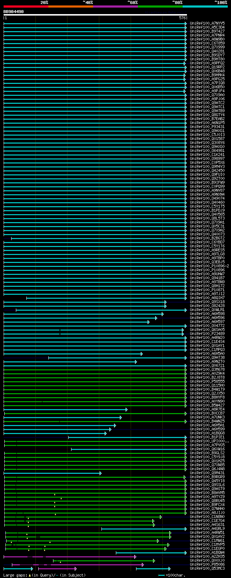Open hit UniRef100_A5C3D4

(207, 27)
